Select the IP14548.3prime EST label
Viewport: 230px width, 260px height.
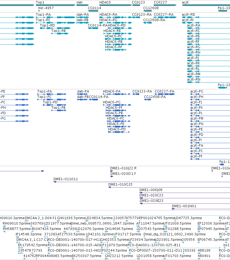coord(28,234)
